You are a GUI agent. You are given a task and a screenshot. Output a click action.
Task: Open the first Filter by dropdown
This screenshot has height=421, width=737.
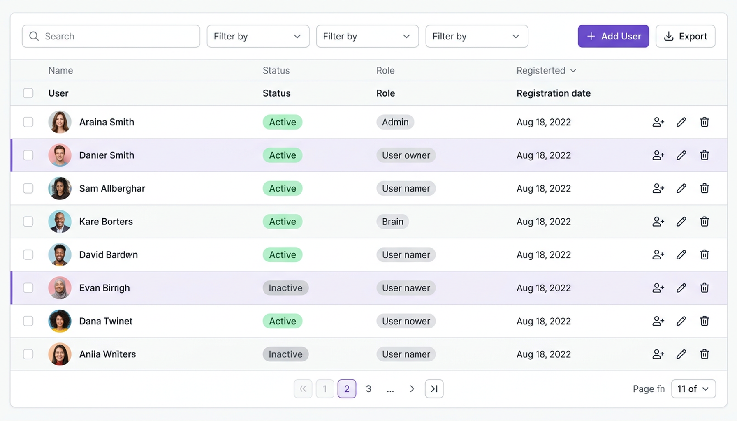tap(258, 36)
